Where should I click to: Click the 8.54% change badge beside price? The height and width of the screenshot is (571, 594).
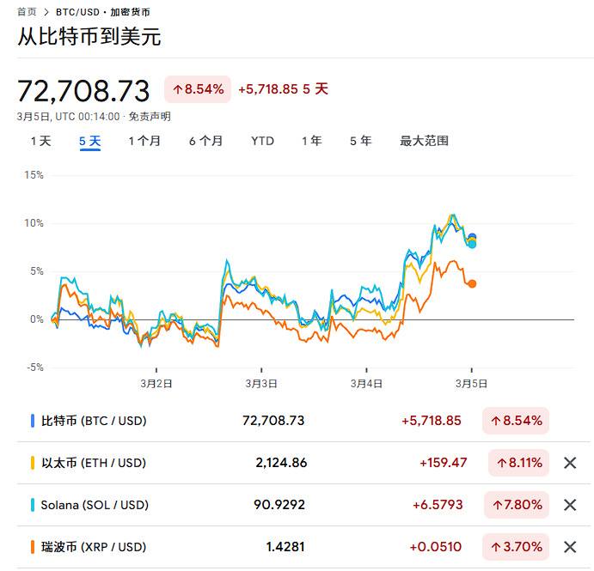point(198,89)
